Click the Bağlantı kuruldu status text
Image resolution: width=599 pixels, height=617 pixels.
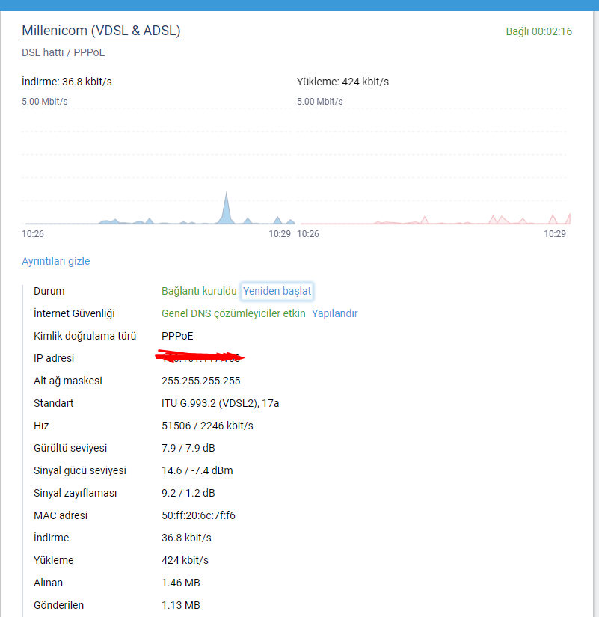[199, 291]
